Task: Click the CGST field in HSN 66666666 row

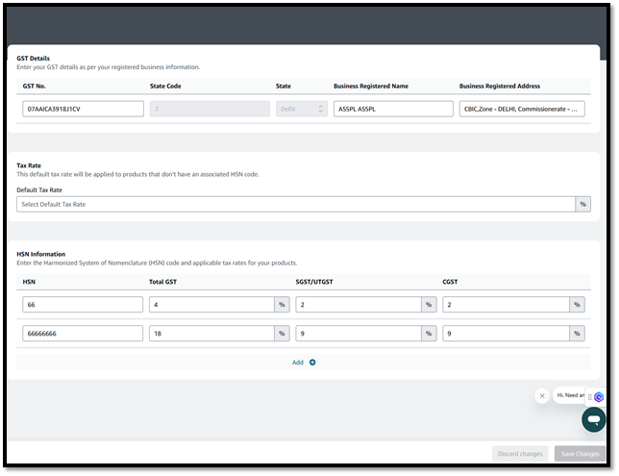Action: (507, 334)
